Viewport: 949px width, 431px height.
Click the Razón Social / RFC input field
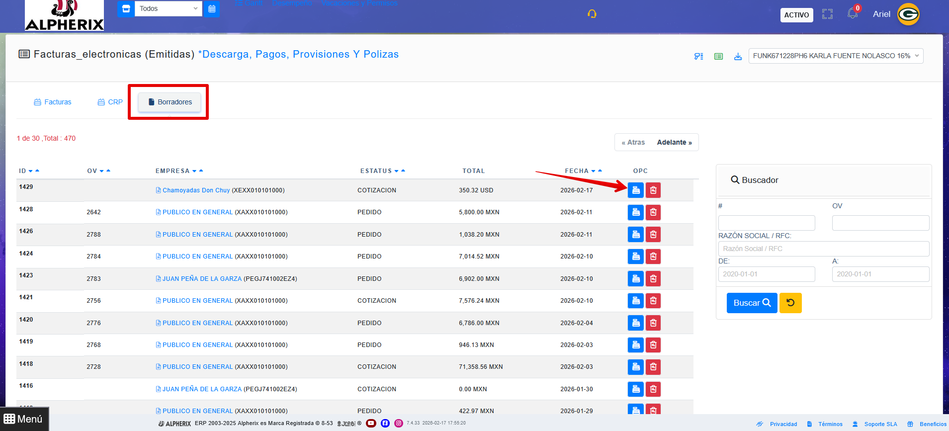click(823, 249)
